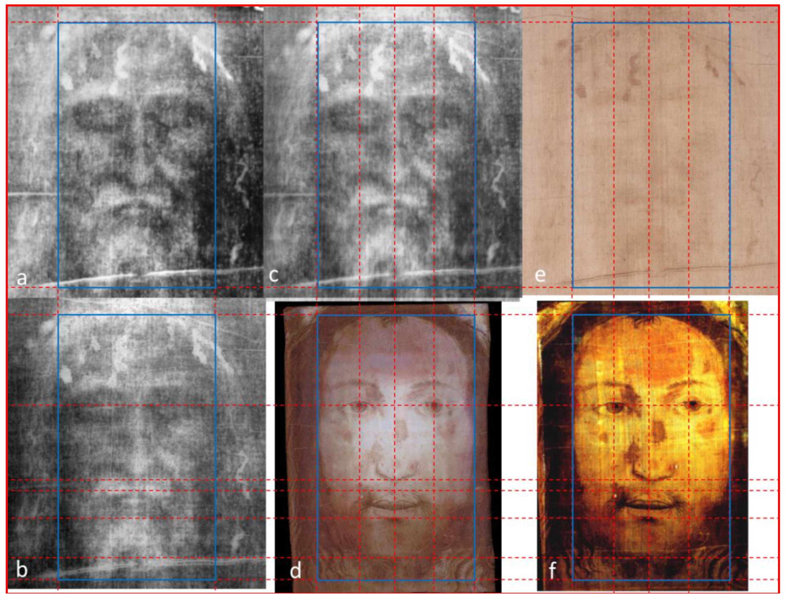This screenshot has height=599, width=786.
Task: Click the panel label "e"
Action: coord(540,276)
